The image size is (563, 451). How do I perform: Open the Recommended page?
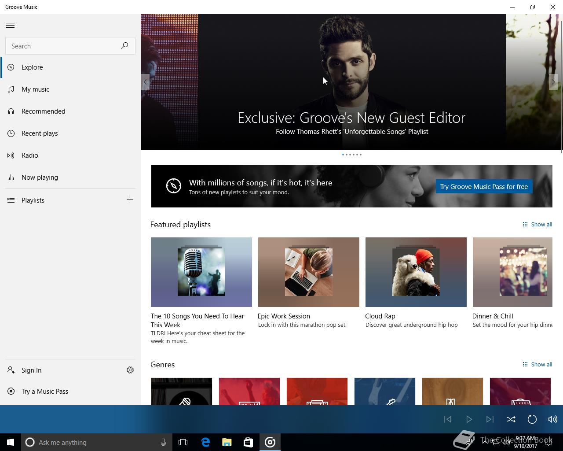[x=70, y=111]
